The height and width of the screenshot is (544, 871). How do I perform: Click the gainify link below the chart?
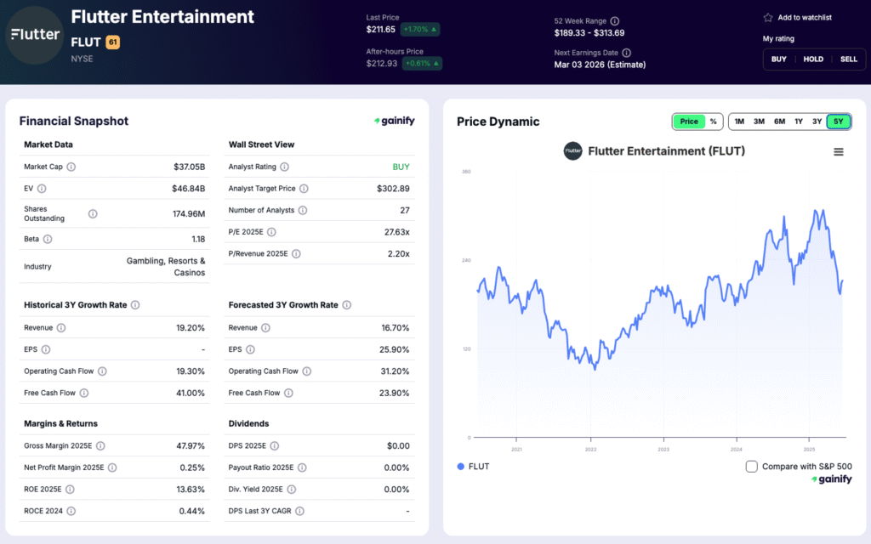coord(831,479)
